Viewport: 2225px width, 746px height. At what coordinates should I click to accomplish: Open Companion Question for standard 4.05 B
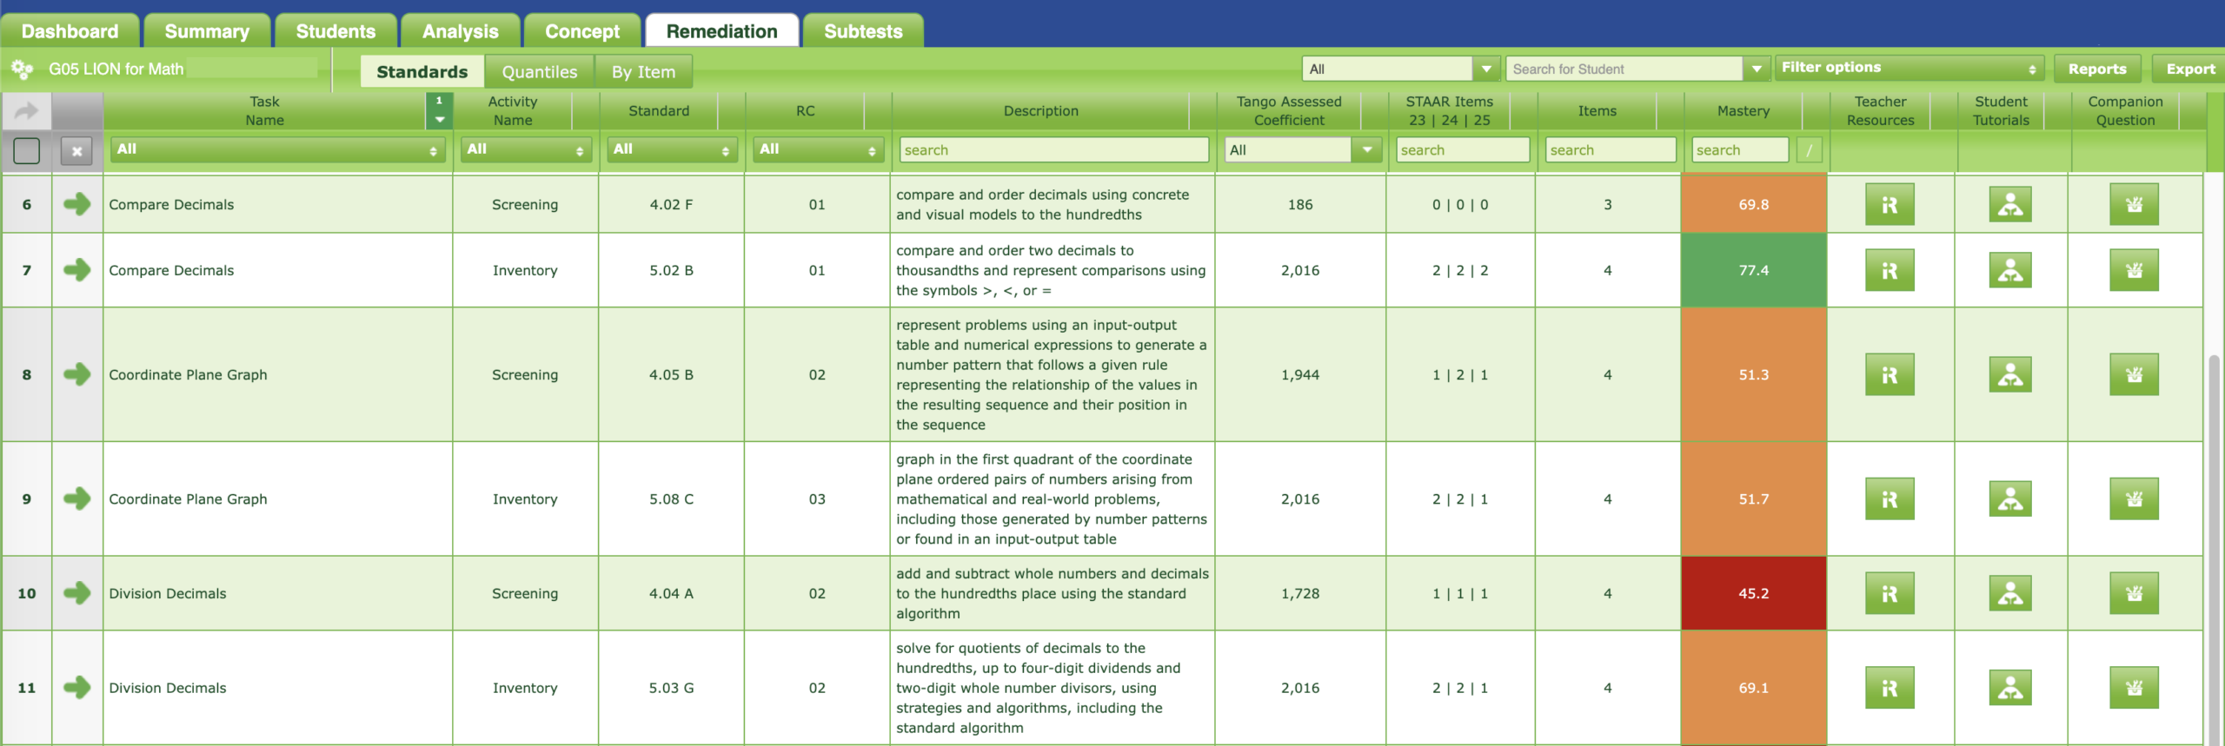coord(2134,375)
